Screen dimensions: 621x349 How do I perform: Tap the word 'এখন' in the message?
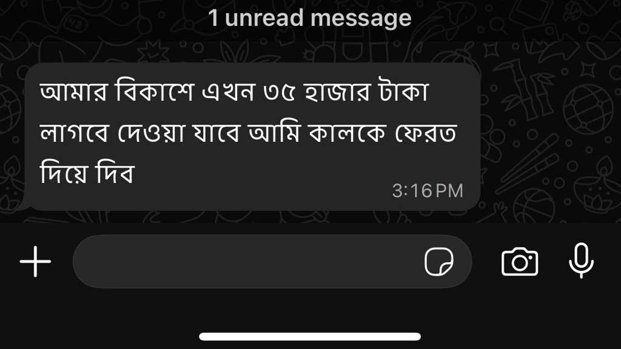click(228, 91)
